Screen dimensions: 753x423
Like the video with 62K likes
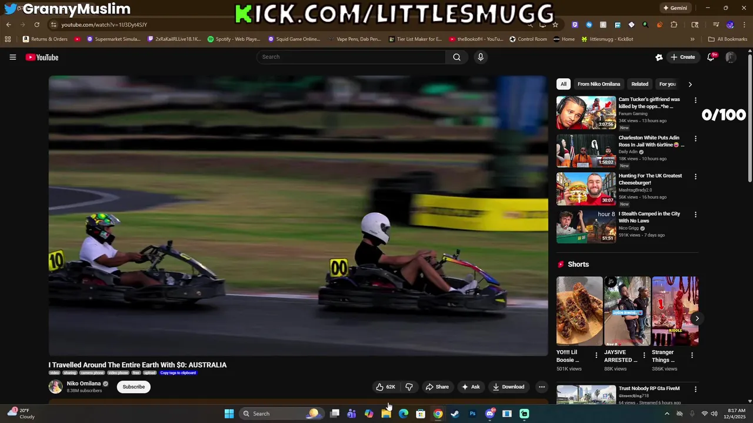(385, 387)
